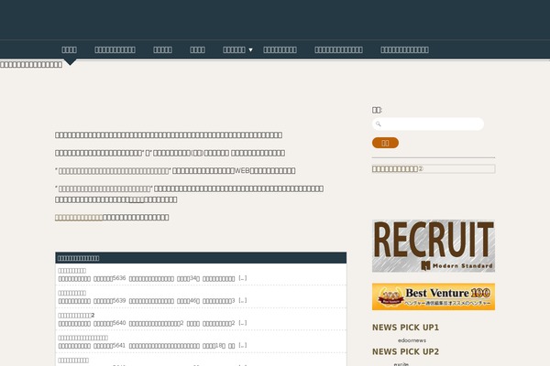Follow the gold underlined link in the article text

[x=79, y=218]
